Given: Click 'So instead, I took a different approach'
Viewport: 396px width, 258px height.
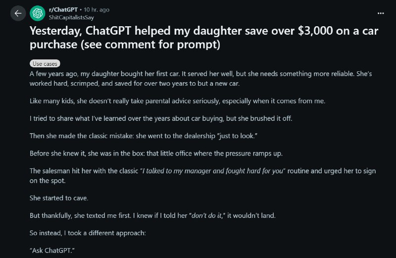Looking at the screenshot, I should coord(88,233).
